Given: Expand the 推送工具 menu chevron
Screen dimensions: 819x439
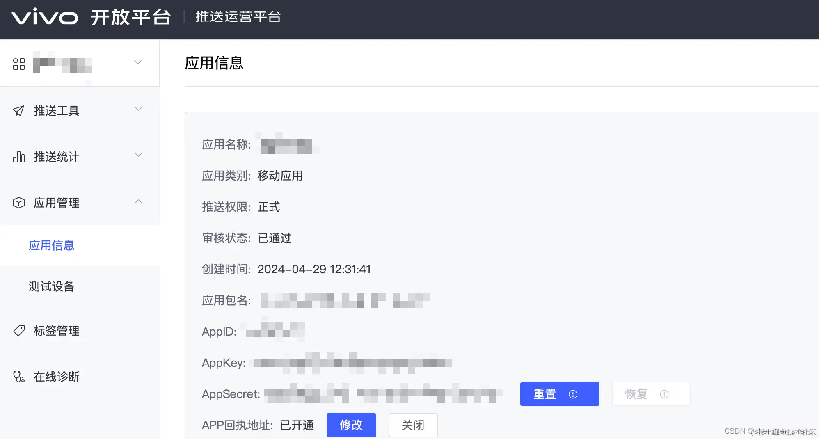Looking at the screenshot, I should point(139,109).
